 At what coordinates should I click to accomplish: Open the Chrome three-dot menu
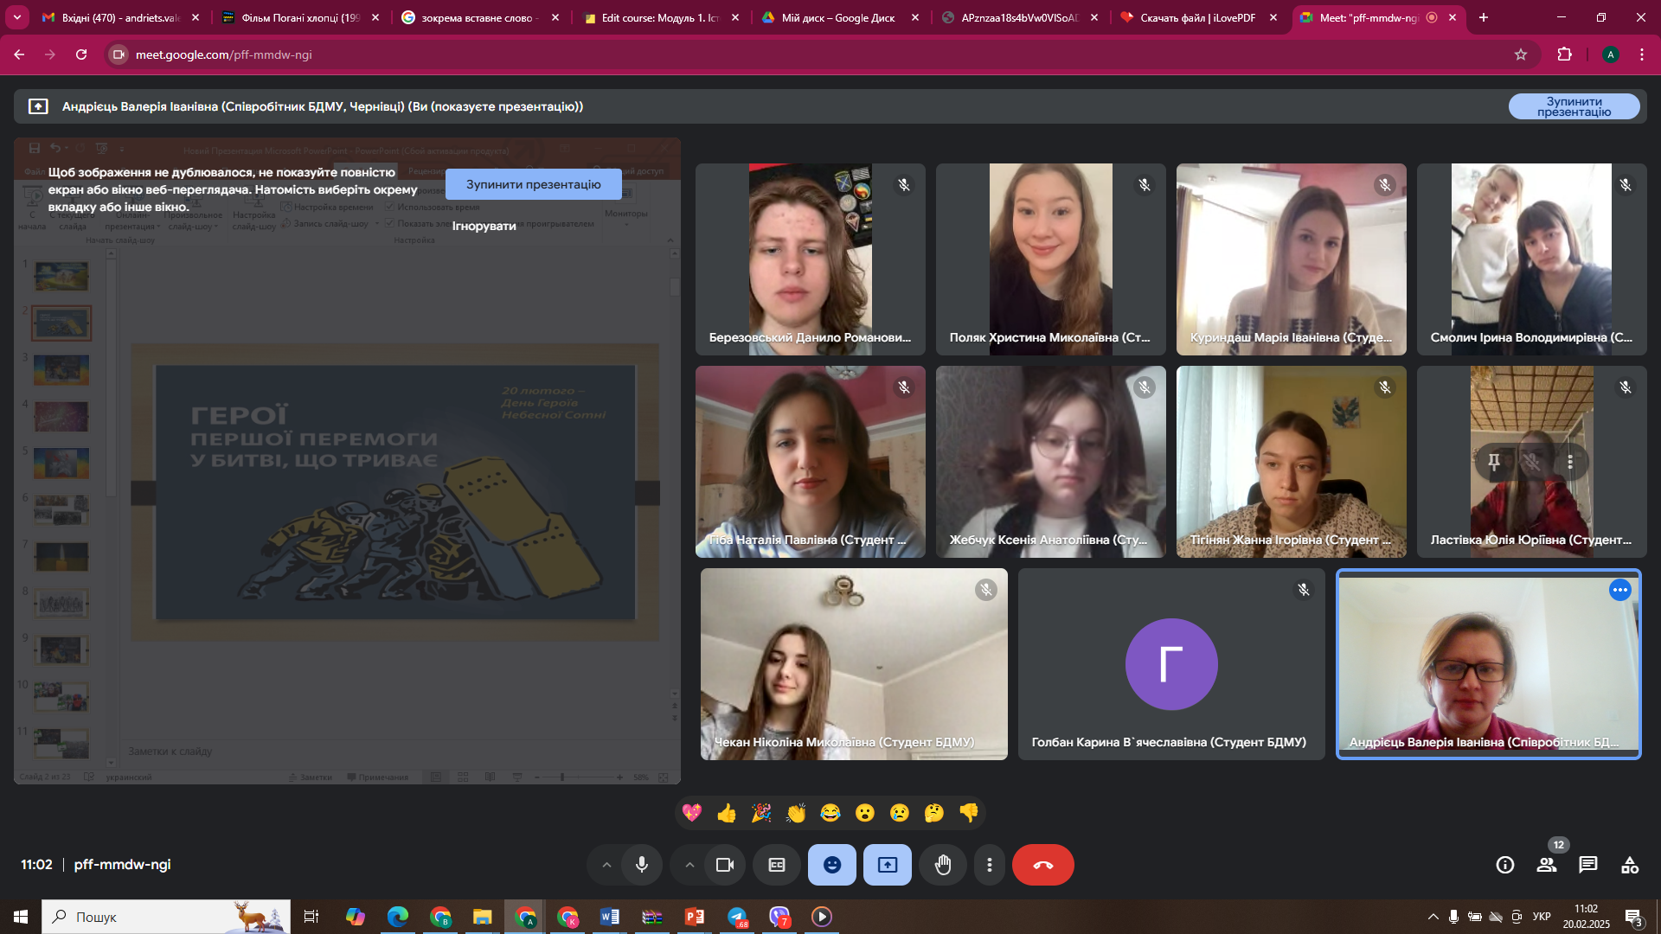click(1642, 54)
